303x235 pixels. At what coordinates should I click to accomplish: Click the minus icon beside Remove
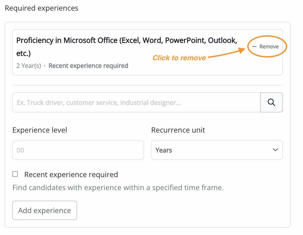click(x=254, y=47)
